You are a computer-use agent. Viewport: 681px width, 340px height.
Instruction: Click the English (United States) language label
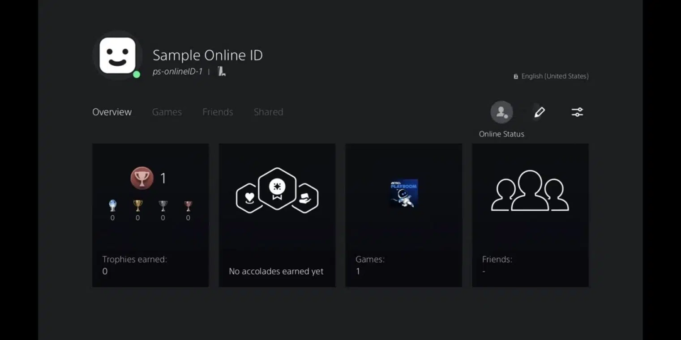(554, 76)
